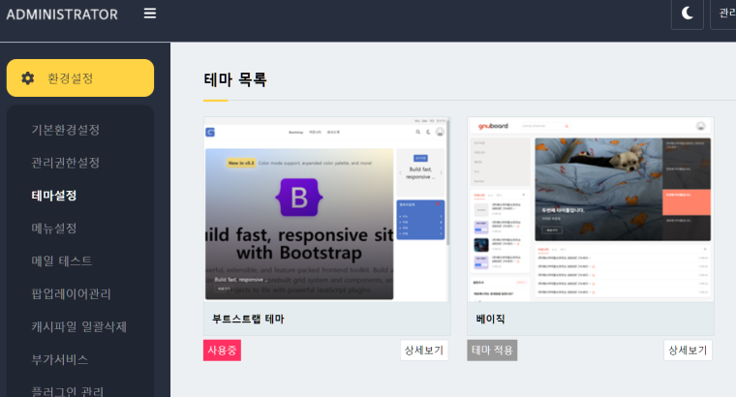Image resolution: width=736 pixels, height=397 pixels.
Task: Click 상세보기 for 베이직 theme
Action: click(x=688, y=351)
